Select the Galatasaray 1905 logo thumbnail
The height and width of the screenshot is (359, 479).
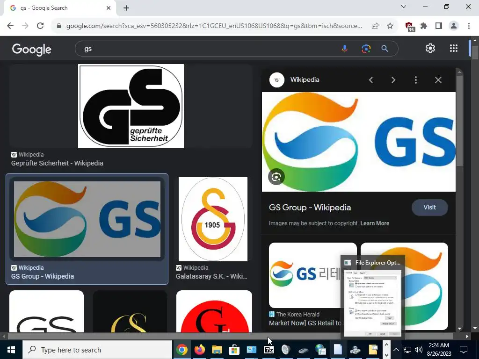tap(213, 219)
